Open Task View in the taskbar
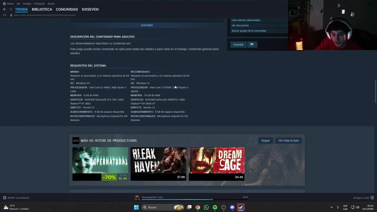Image resolution: width=377 pixels, height=212 pixels. tap(189, 207)
